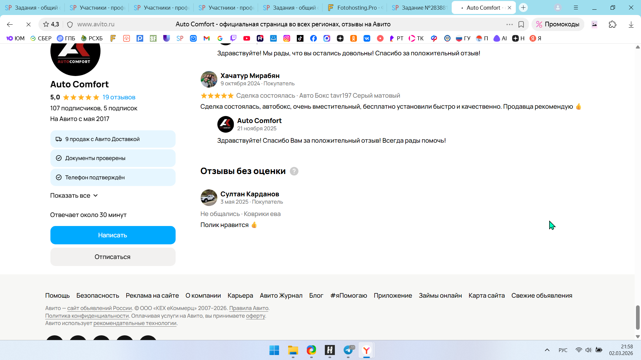Click the Twitch bookmark icon
641x360 pixels.
tap(233, 38)
